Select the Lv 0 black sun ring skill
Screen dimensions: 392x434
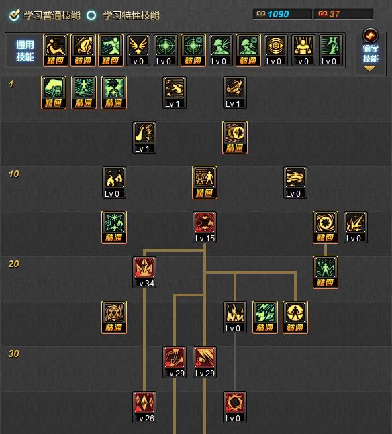[235, 407]
